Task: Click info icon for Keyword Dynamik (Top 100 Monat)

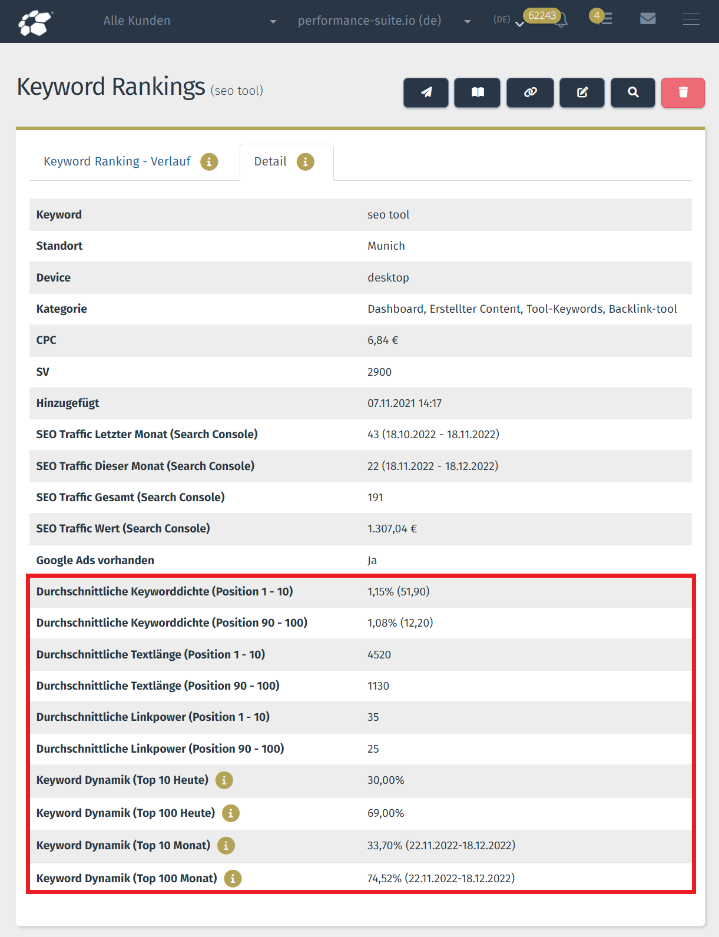Action: (x=233, y=879)
